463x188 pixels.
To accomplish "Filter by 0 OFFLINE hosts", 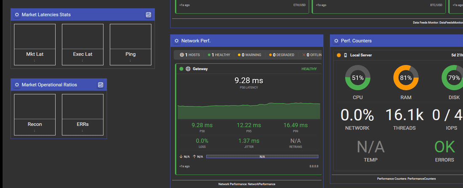I will (312, 55).
